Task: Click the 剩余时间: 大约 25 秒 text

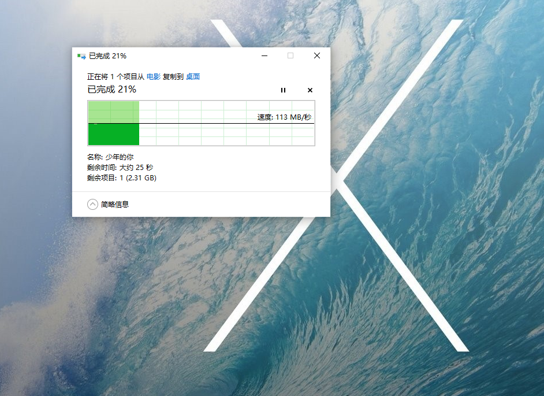Action: (120, 168)
